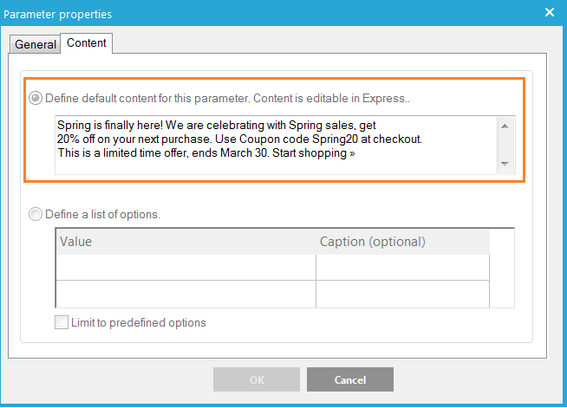This screenshot has height=408, width=567.
Task: Enable the Limit to predefined options checkbox
Action: tap(62, 323)
